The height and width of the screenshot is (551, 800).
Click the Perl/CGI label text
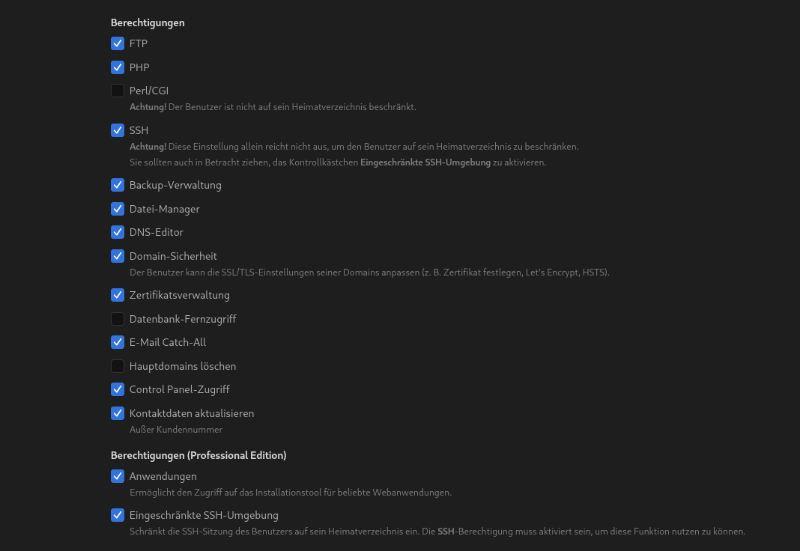point(149,91)
